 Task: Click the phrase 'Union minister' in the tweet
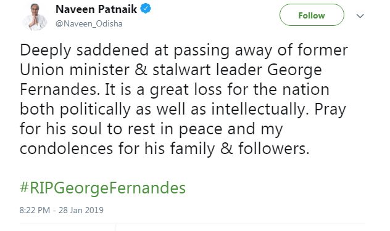click(x=75, y=70)
